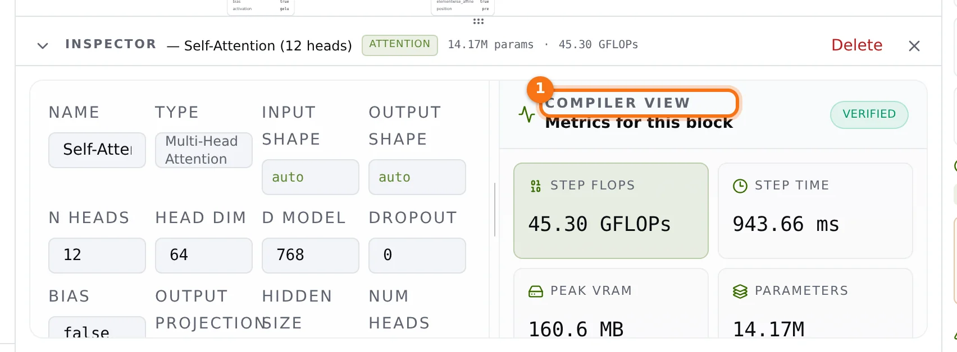Edit the Dropout value 0

pos(417,256)
